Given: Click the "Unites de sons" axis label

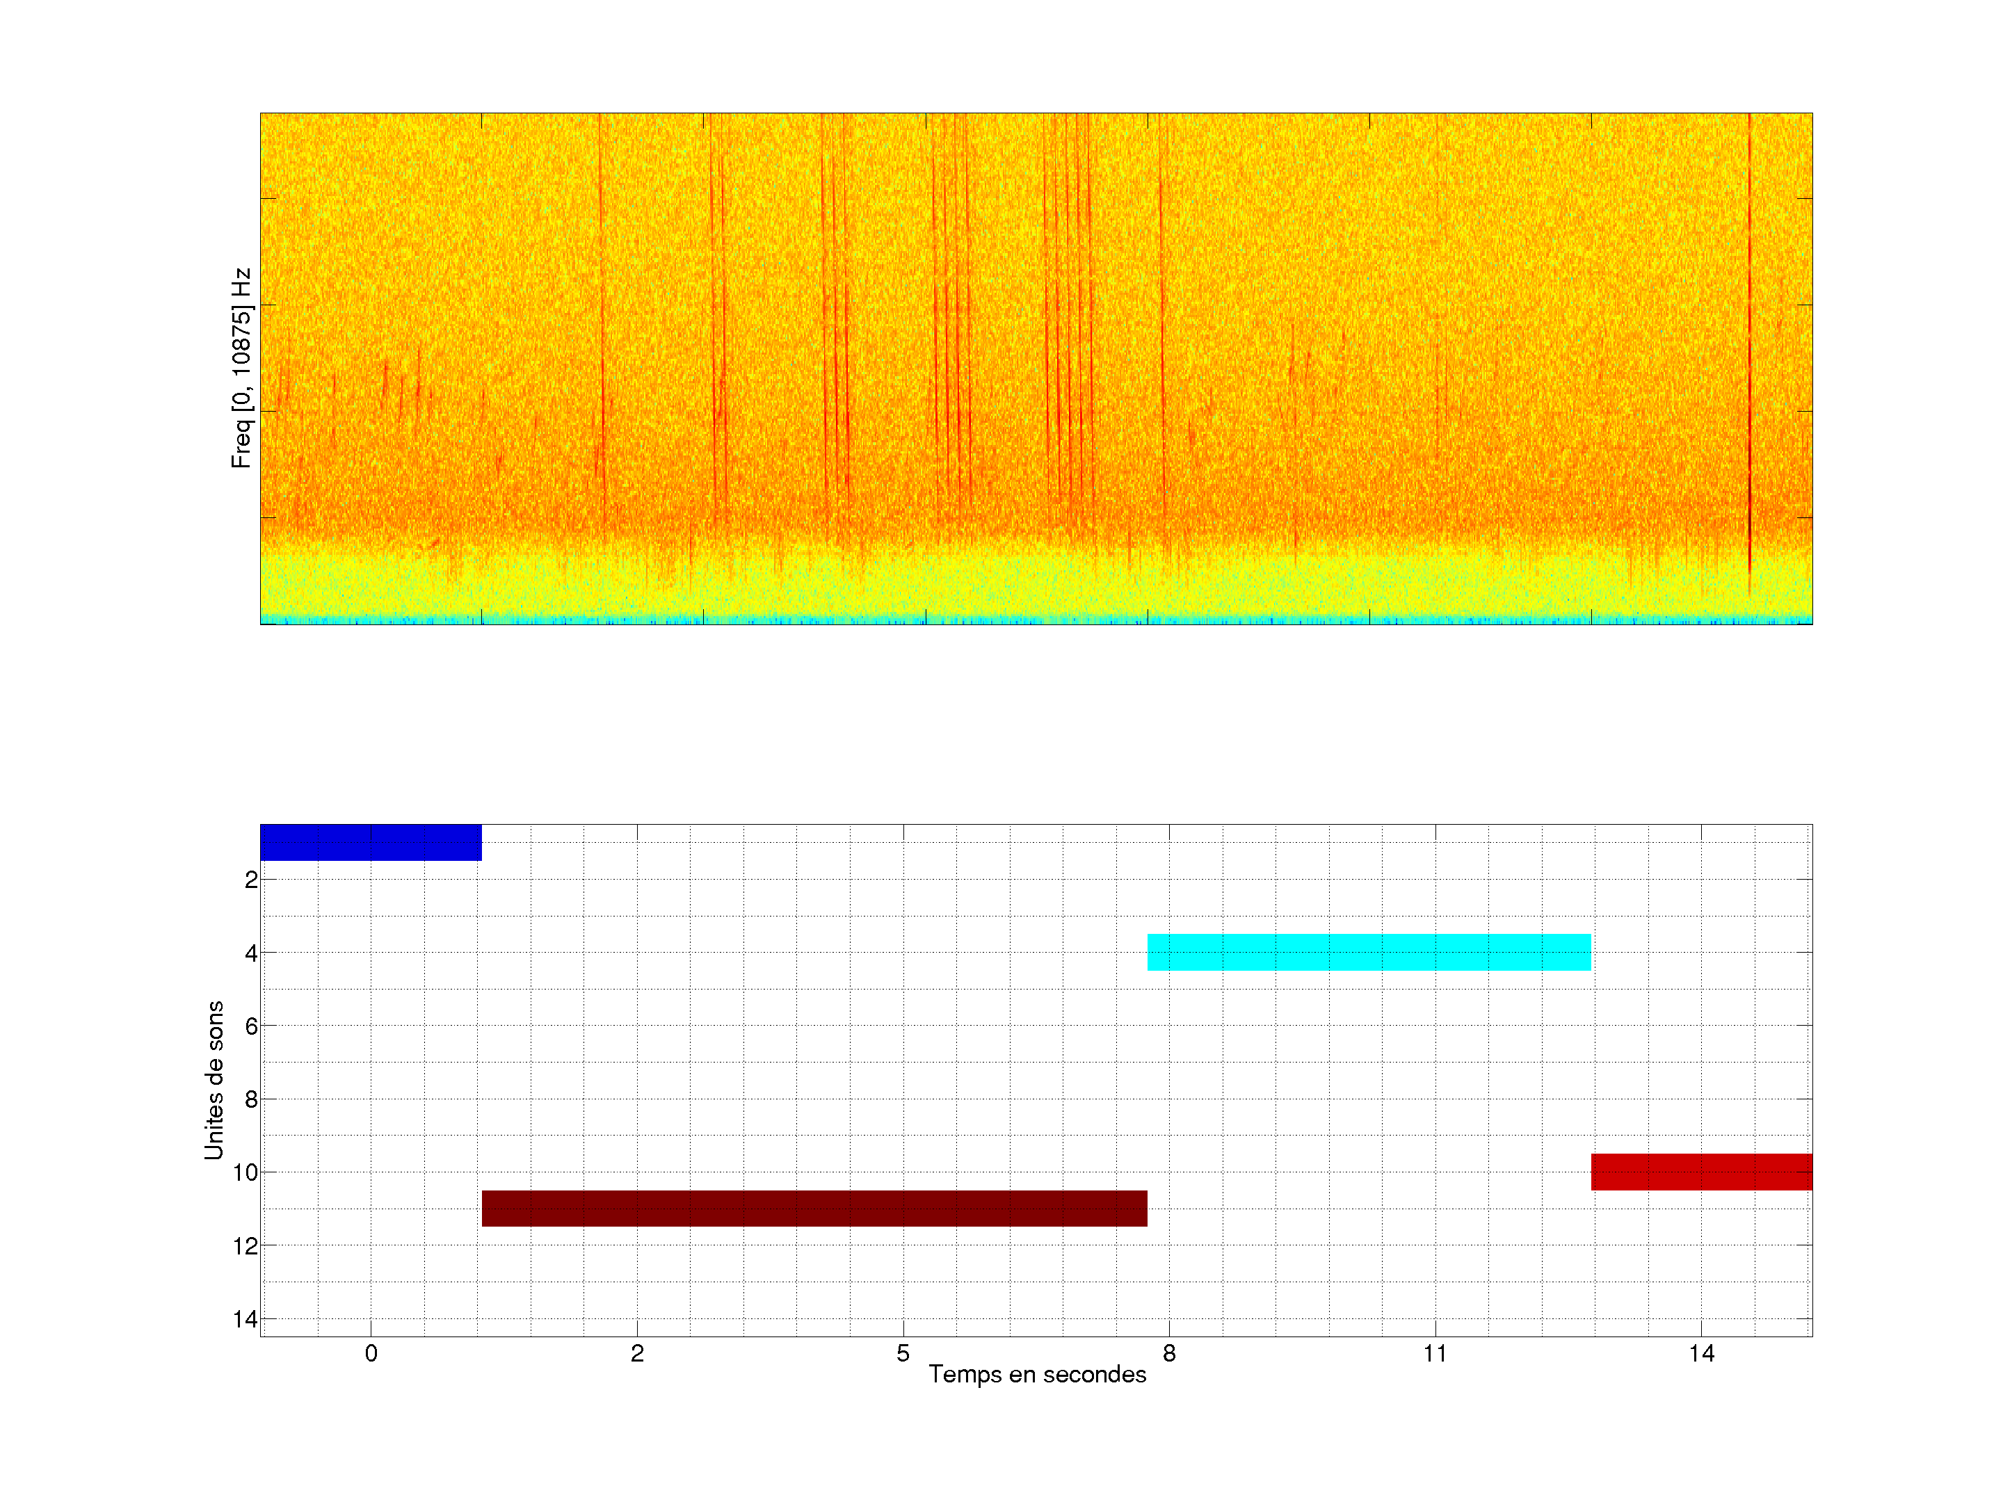Looking at the screenshot, I should tap(214, 1079).
